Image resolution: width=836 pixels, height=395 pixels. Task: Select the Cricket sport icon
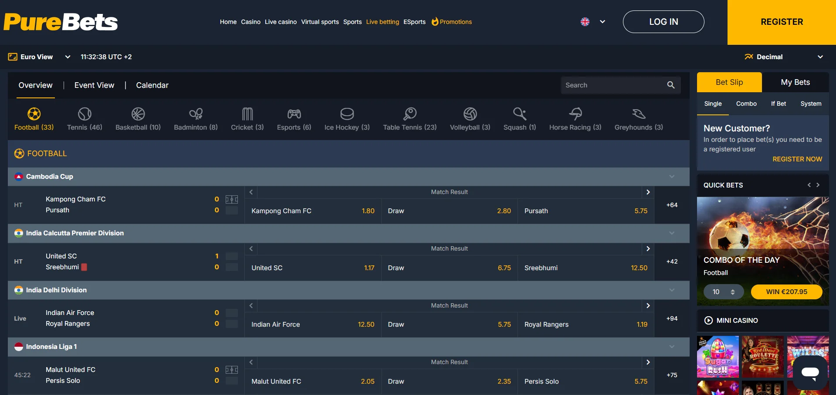[247, 114]
